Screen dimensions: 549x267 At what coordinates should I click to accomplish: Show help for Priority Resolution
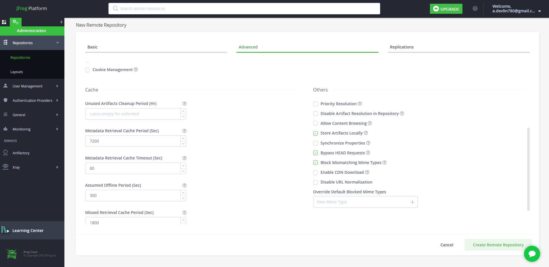tap(360, 104)
